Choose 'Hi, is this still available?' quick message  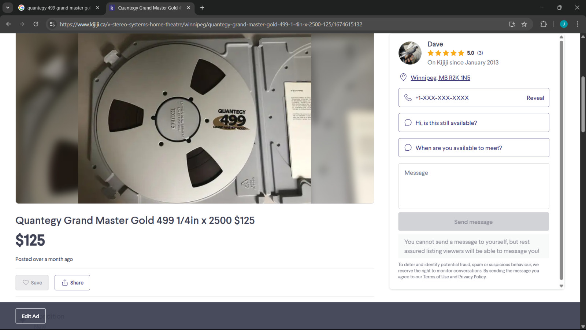pyautogui.click(x=474, y=122)
